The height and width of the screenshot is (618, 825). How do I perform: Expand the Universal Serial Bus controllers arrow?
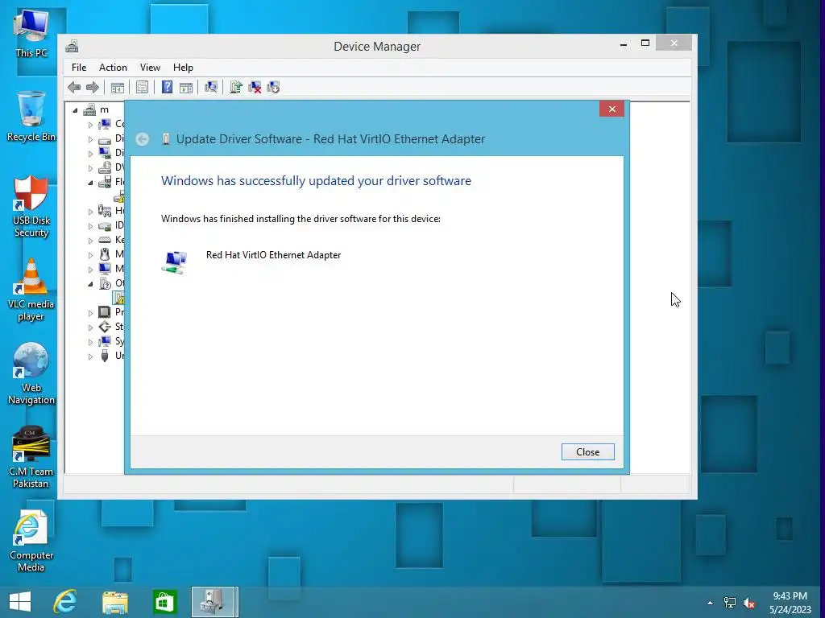(x=90, y=356)
